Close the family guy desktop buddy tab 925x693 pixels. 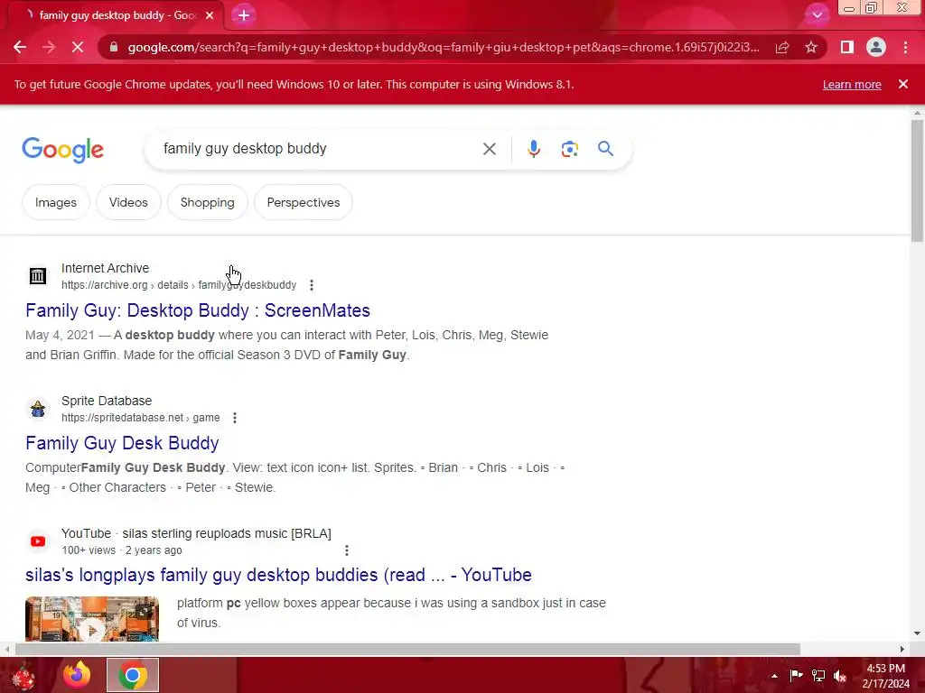pyautogui.click(x=210, y=15)
